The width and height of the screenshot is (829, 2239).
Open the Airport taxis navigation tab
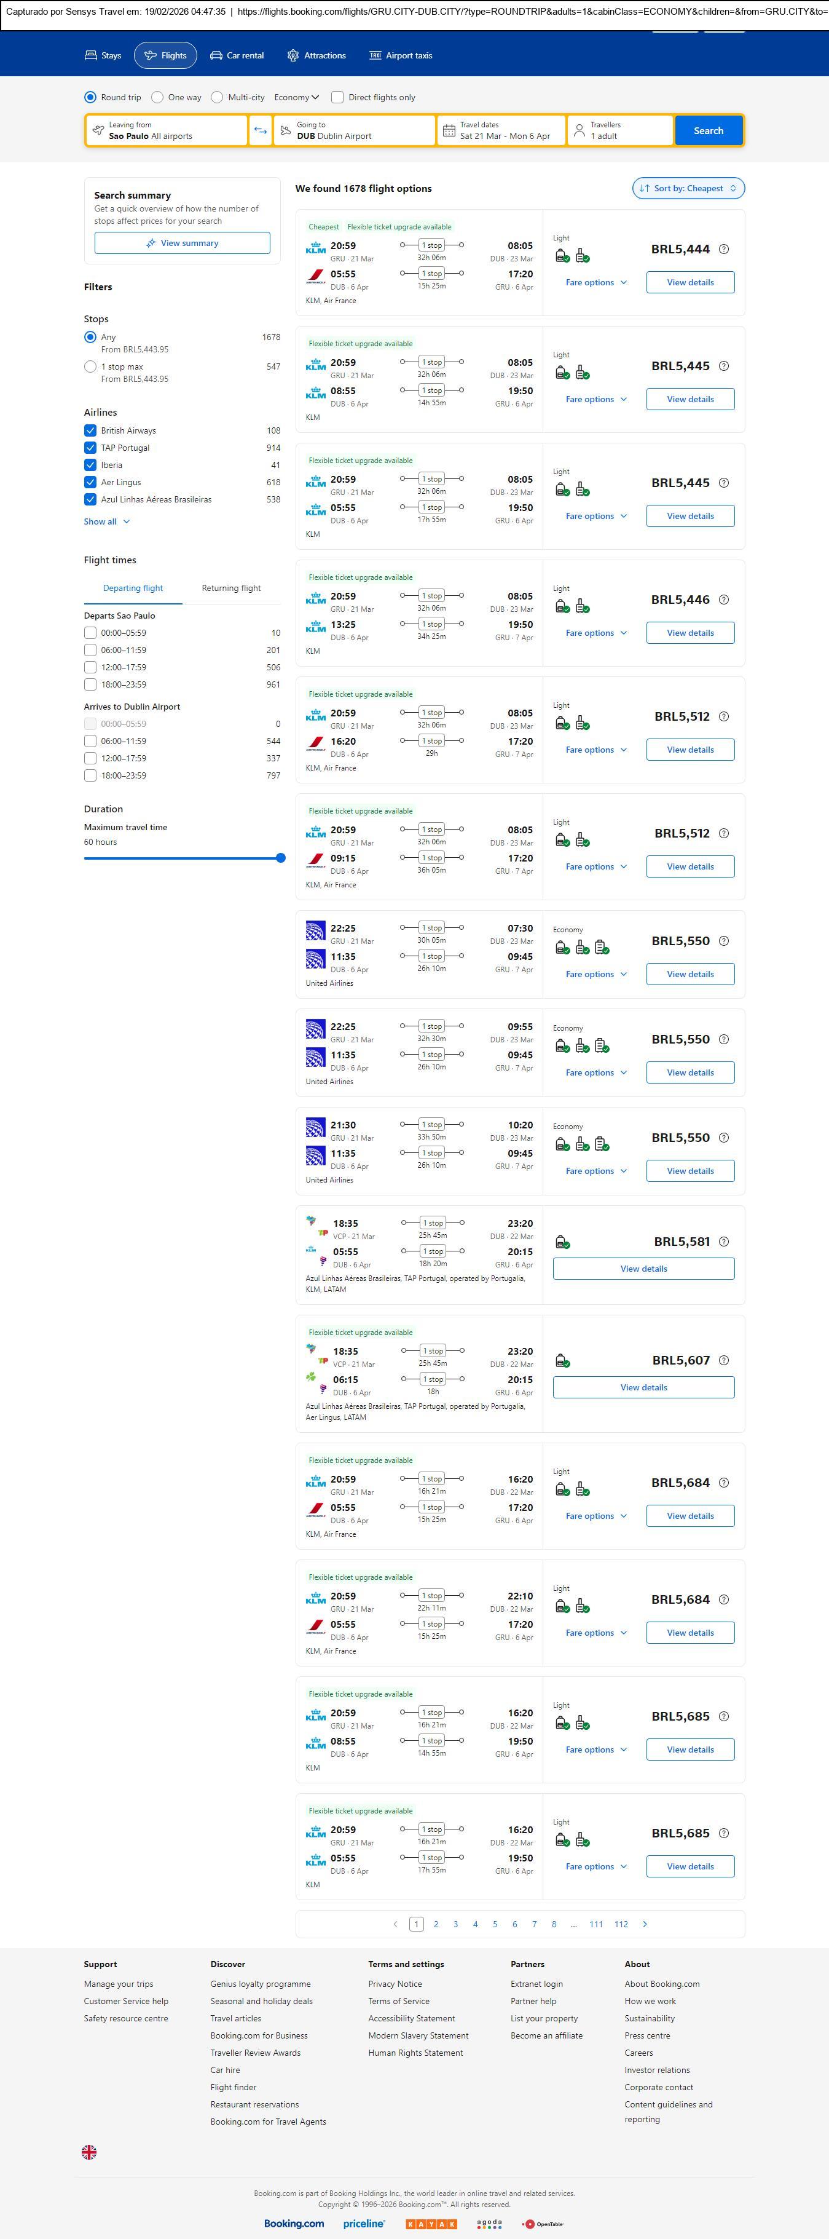401,55
